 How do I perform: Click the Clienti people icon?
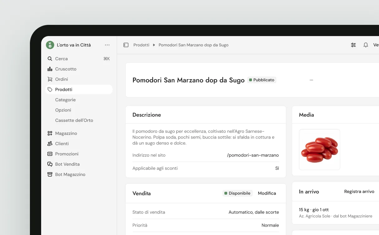(x=50, y=144)
